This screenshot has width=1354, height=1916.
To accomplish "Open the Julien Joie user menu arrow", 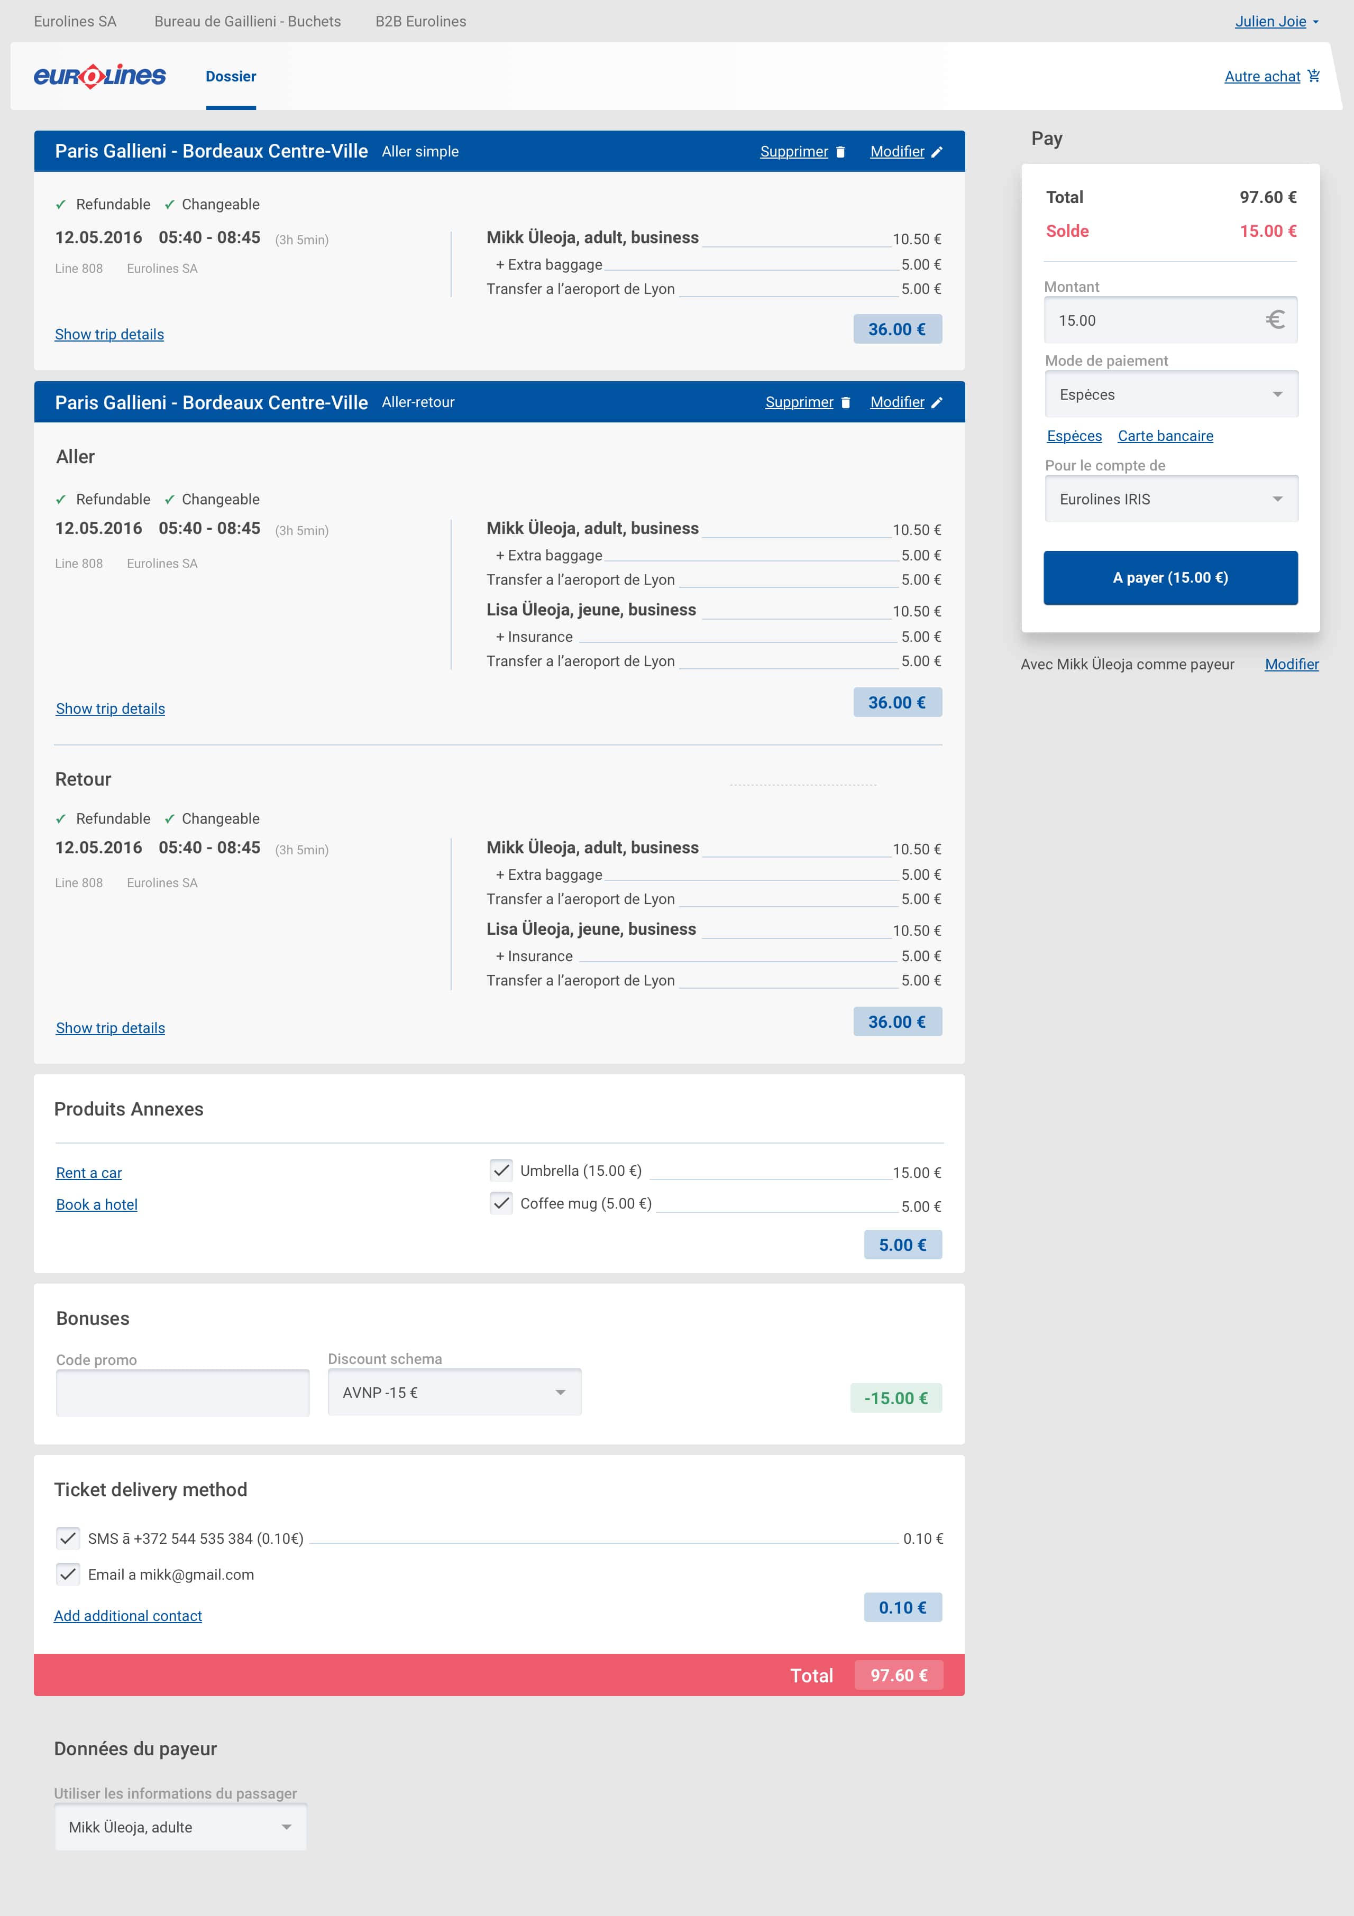I will point(1315,23).
